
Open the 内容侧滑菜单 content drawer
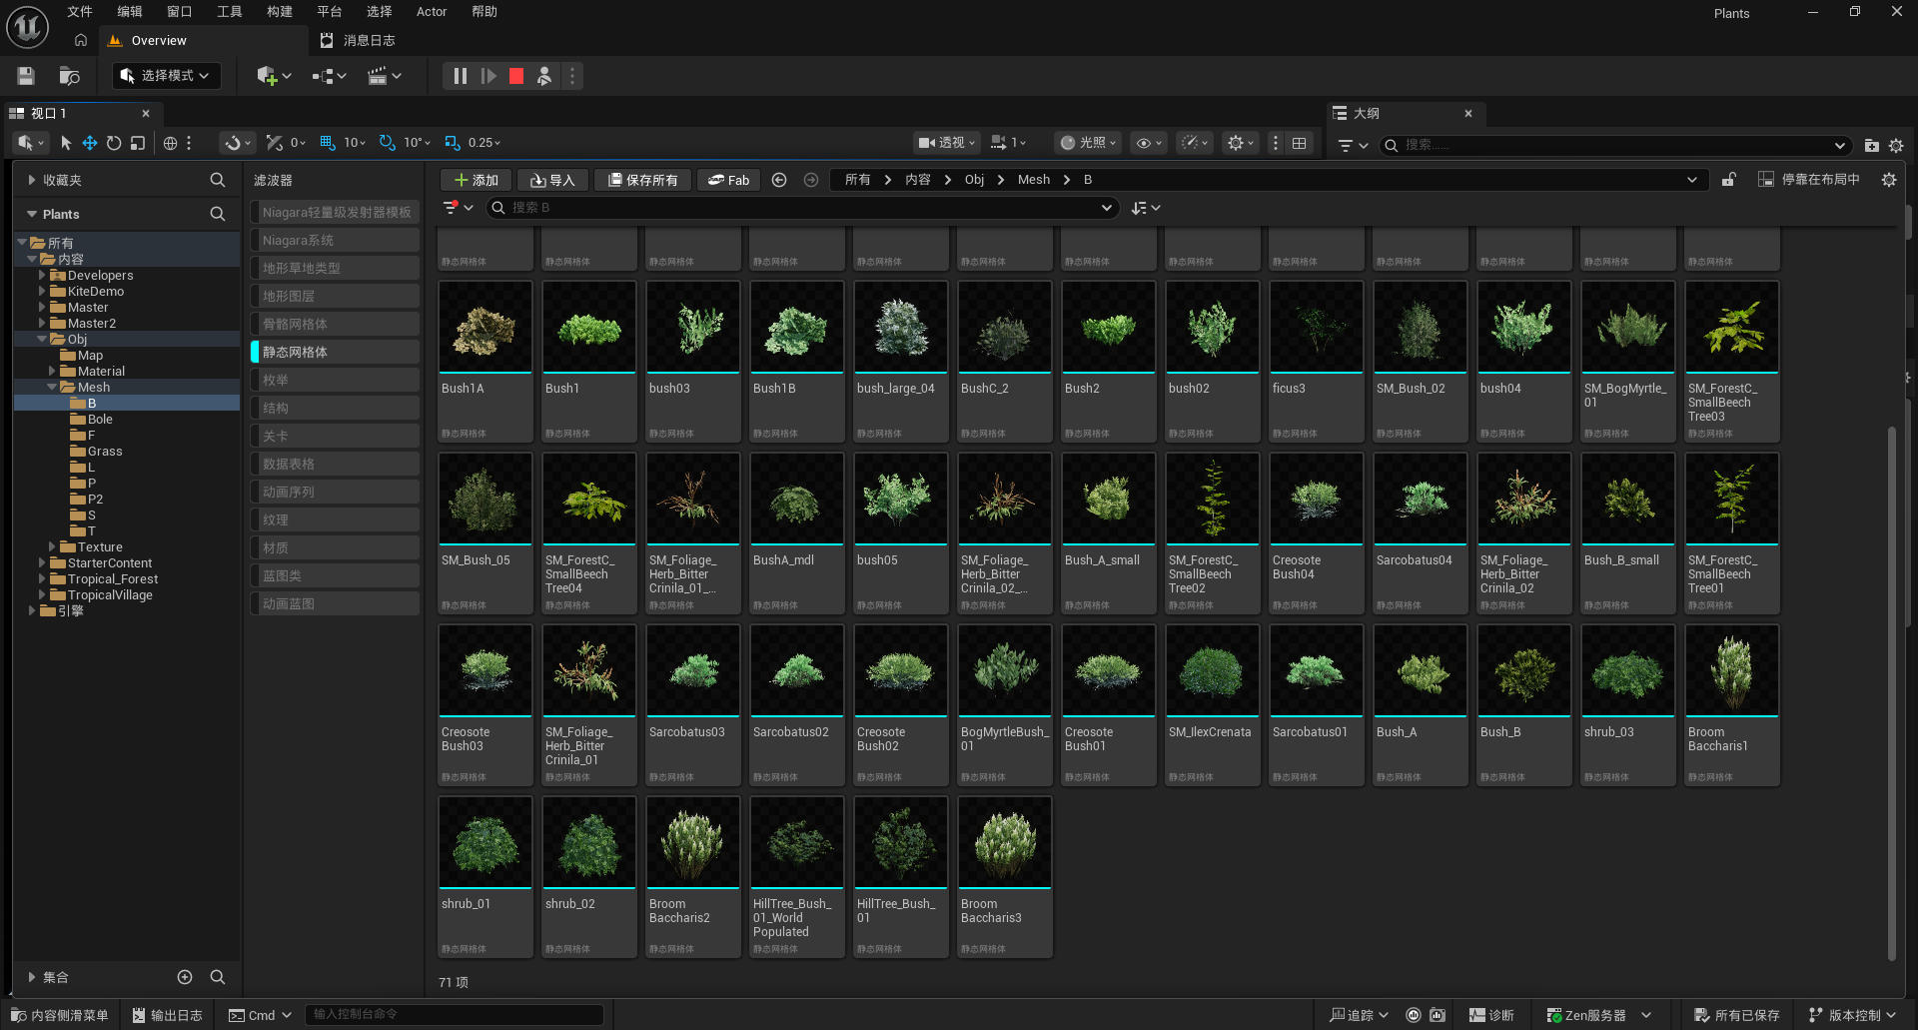60,1015
